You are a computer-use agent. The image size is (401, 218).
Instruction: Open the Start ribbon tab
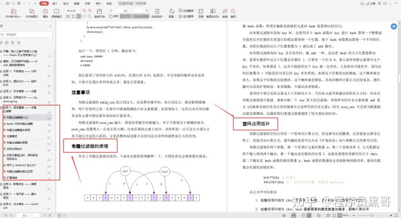44,3
